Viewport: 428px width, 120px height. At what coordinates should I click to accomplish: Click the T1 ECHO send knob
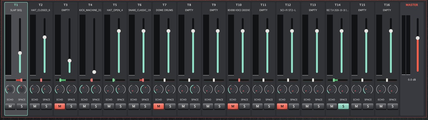(x=10, y=90)
